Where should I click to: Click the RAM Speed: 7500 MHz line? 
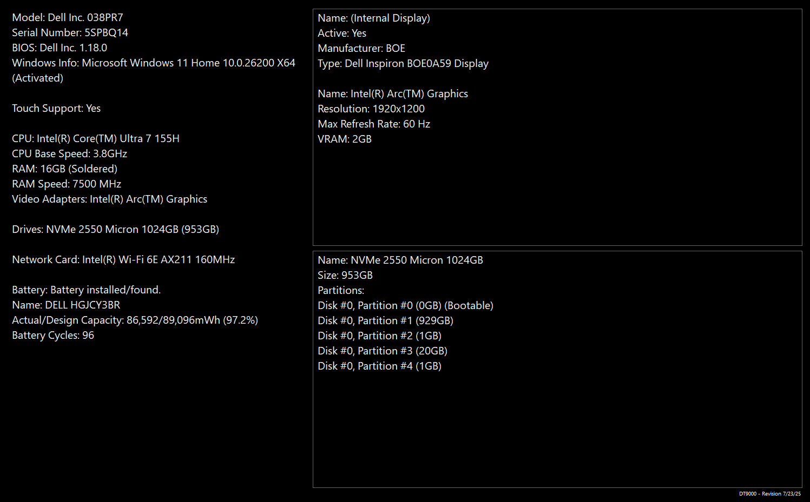pyautogui.click(x=67, y=184)
